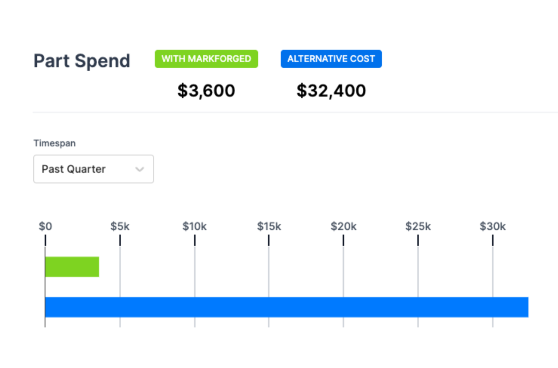Screen dimensions: 558x368
Task: Open the Past Quarter timespan dropdown
Action: coord(93,169)
